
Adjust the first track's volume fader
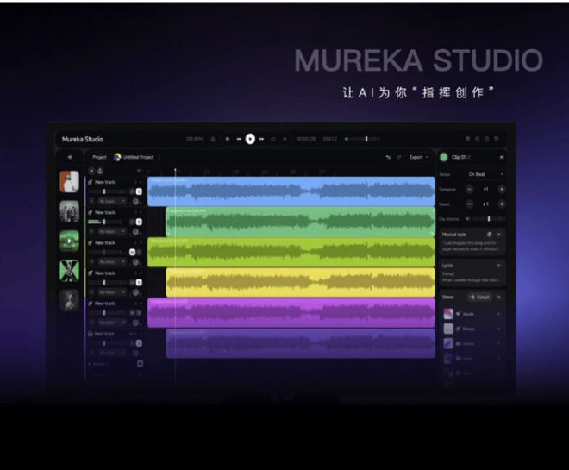[x=104, y=191]
